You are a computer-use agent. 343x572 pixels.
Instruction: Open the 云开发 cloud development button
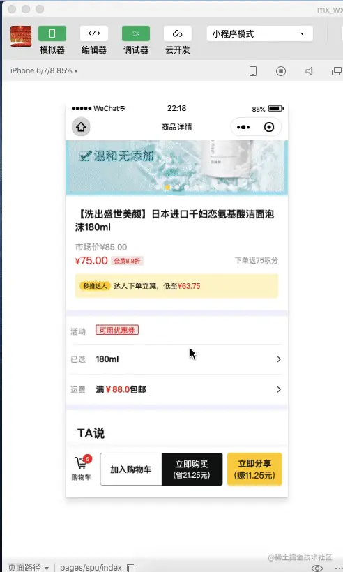pos(178,33)
